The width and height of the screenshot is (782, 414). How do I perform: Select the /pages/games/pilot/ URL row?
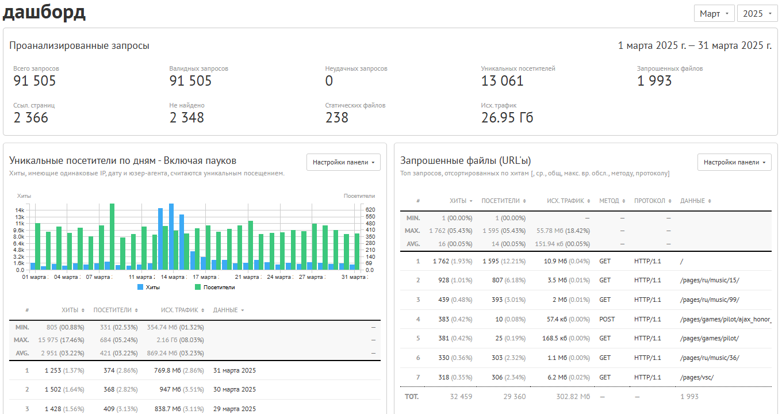585,338
